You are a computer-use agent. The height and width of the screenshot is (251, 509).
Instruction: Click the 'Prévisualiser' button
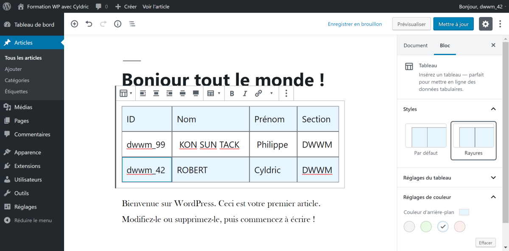(x=411, y=24)
